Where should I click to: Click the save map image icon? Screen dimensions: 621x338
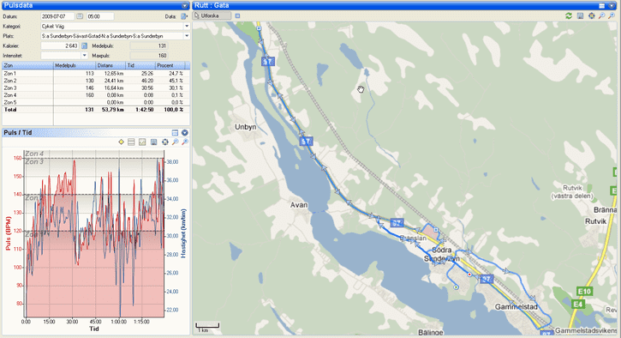tap(580, 15)
